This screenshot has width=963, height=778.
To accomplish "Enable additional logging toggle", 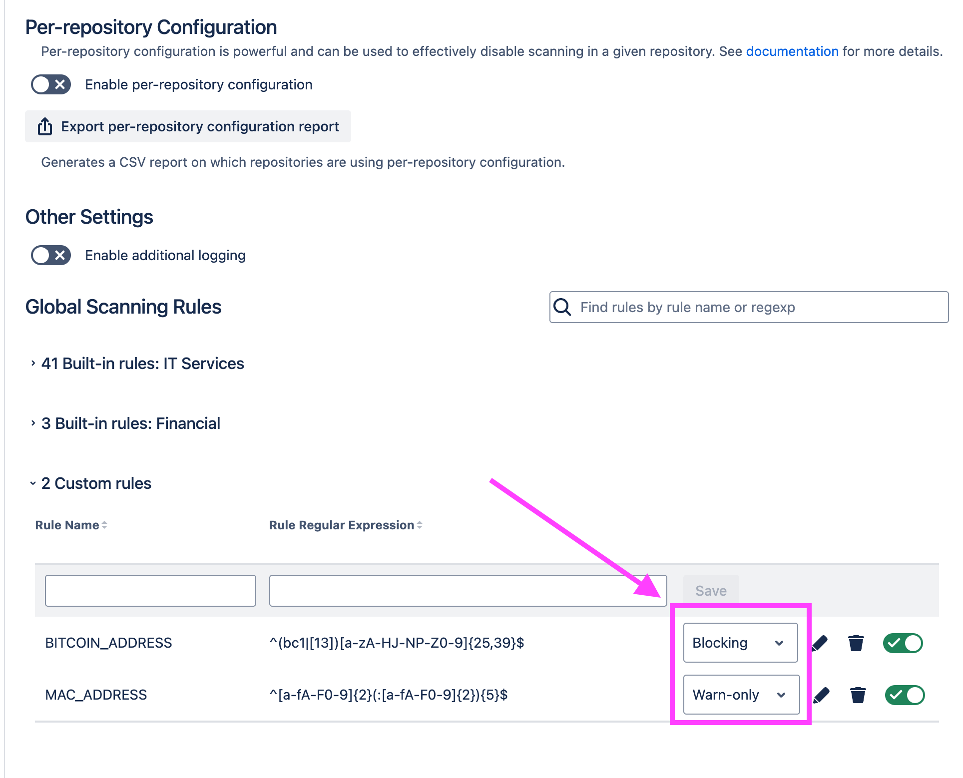I will [51, 256].
